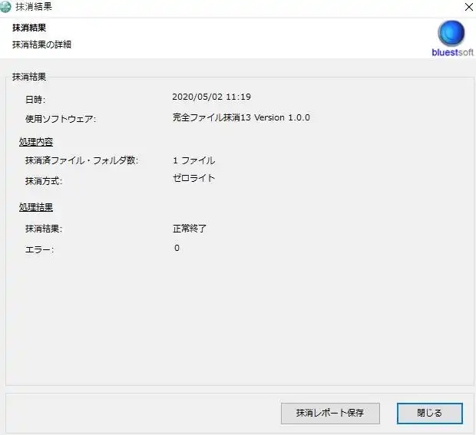The height and width of the screenshot is (435, 476).
Task: Select the エラー label
Action: tap(39, 250)
